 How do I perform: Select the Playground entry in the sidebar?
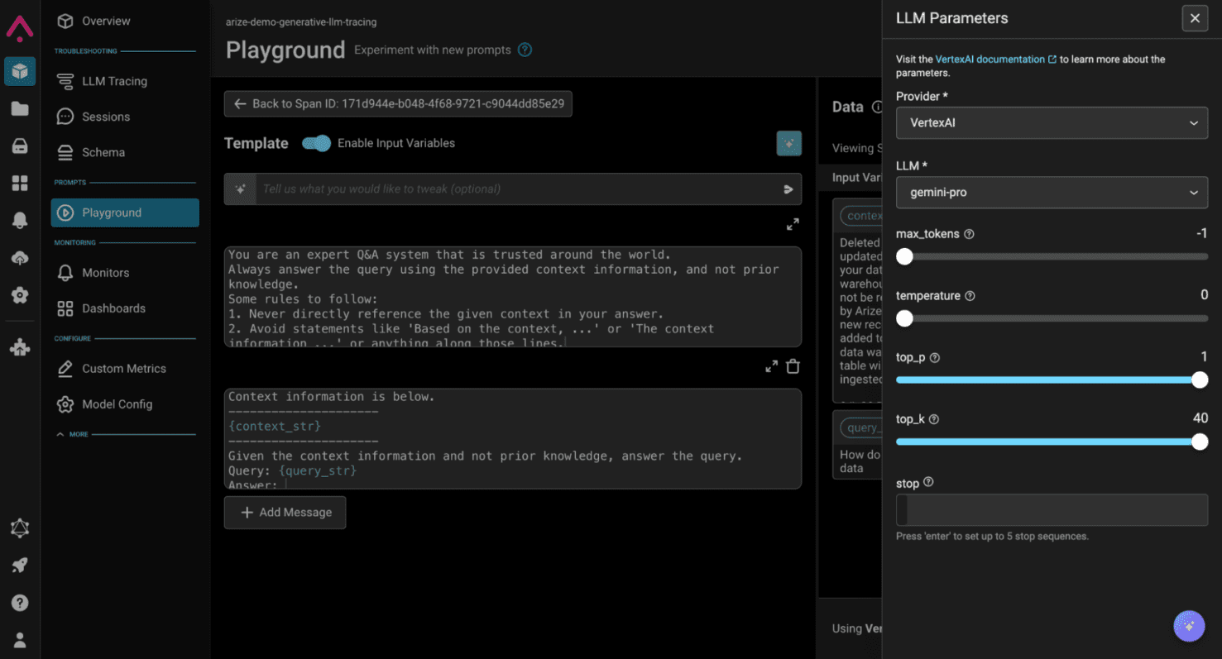pos(124,213)
